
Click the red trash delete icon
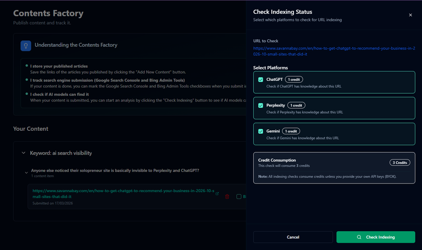pyautogui.click(x=227, y=196)
